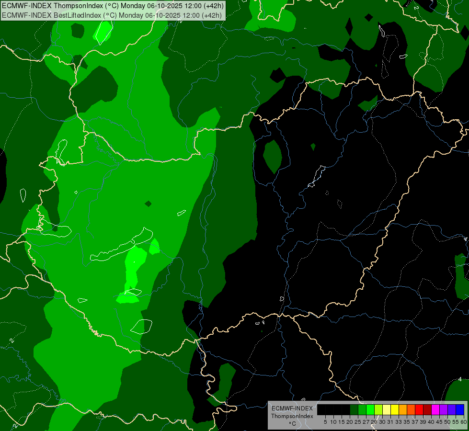The height and width of the screenshot is (431, 469).
Task: Click the blue 55–60 legend swatch
Action: pyautogui.click(x=460, y=409)
